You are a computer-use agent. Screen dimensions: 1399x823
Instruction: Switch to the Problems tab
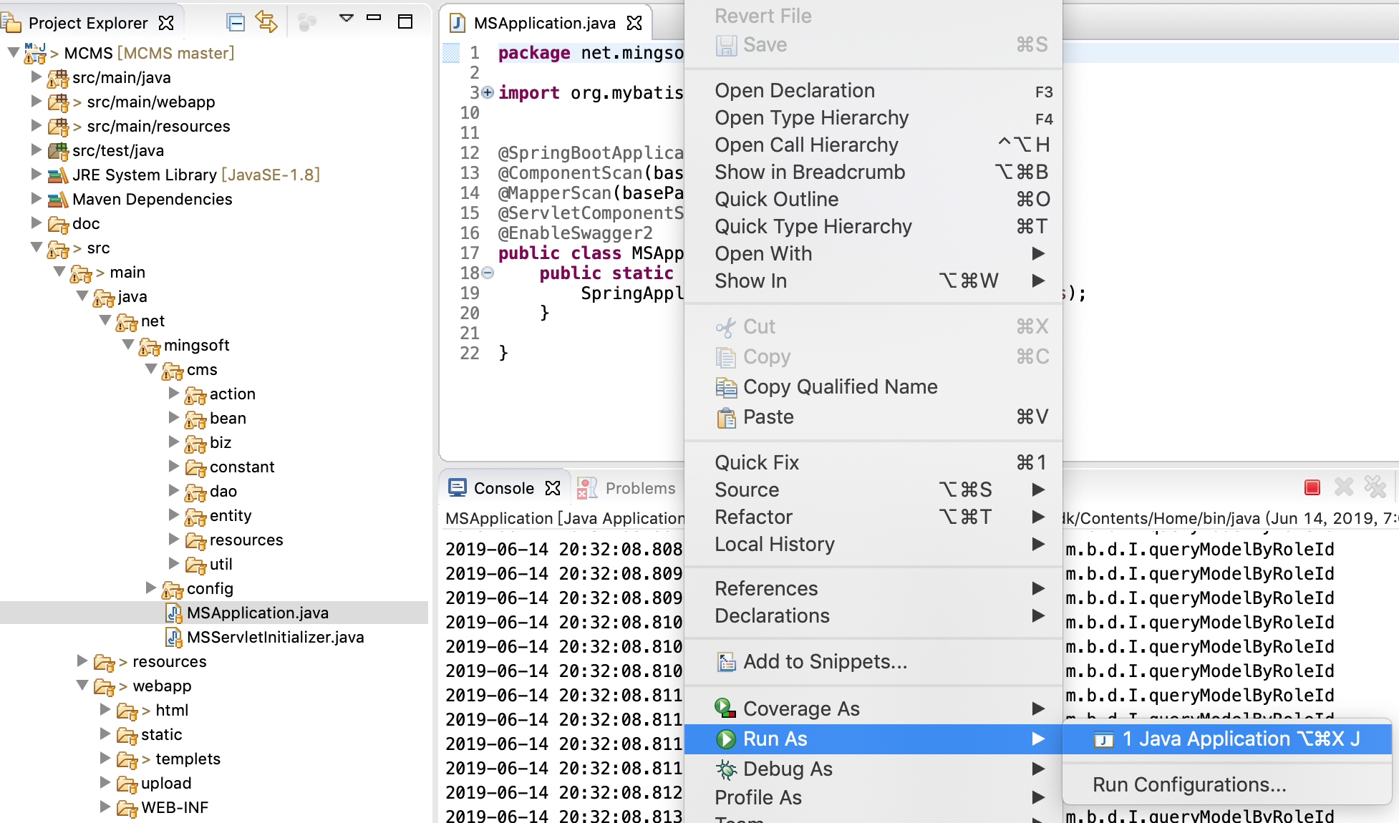point(639,488)
